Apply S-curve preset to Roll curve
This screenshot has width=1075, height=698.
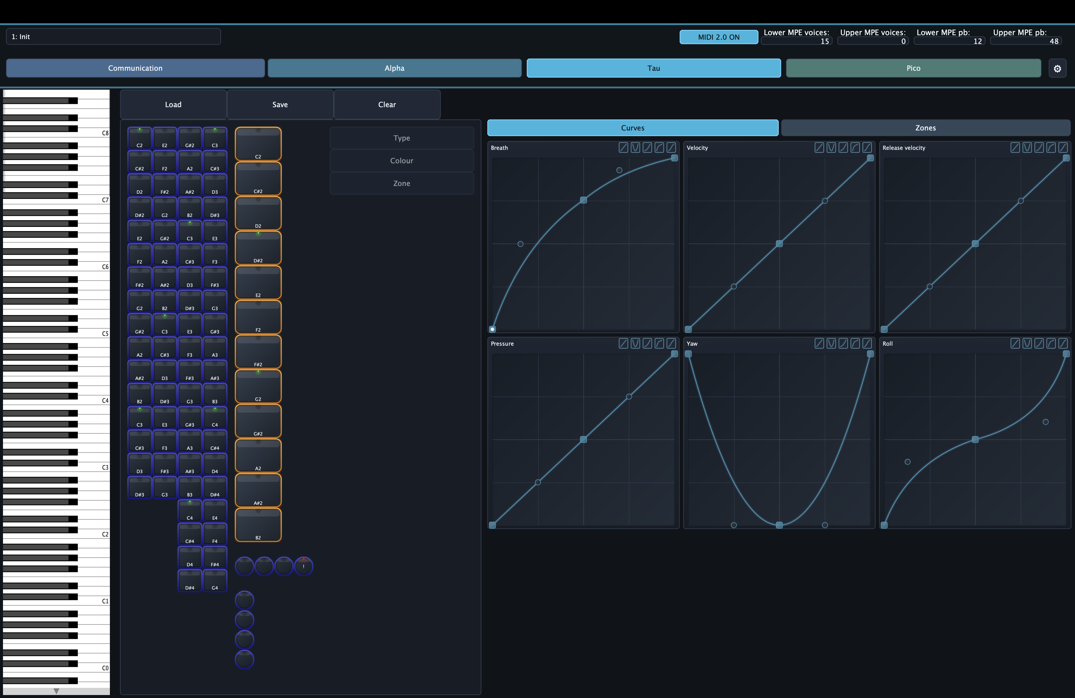[x=1063, y=344]
